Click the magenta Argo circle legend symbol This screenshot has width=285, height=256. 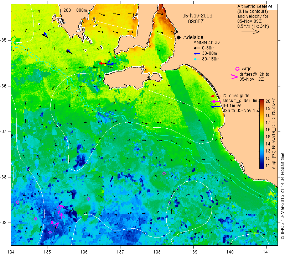coord(237,69)
